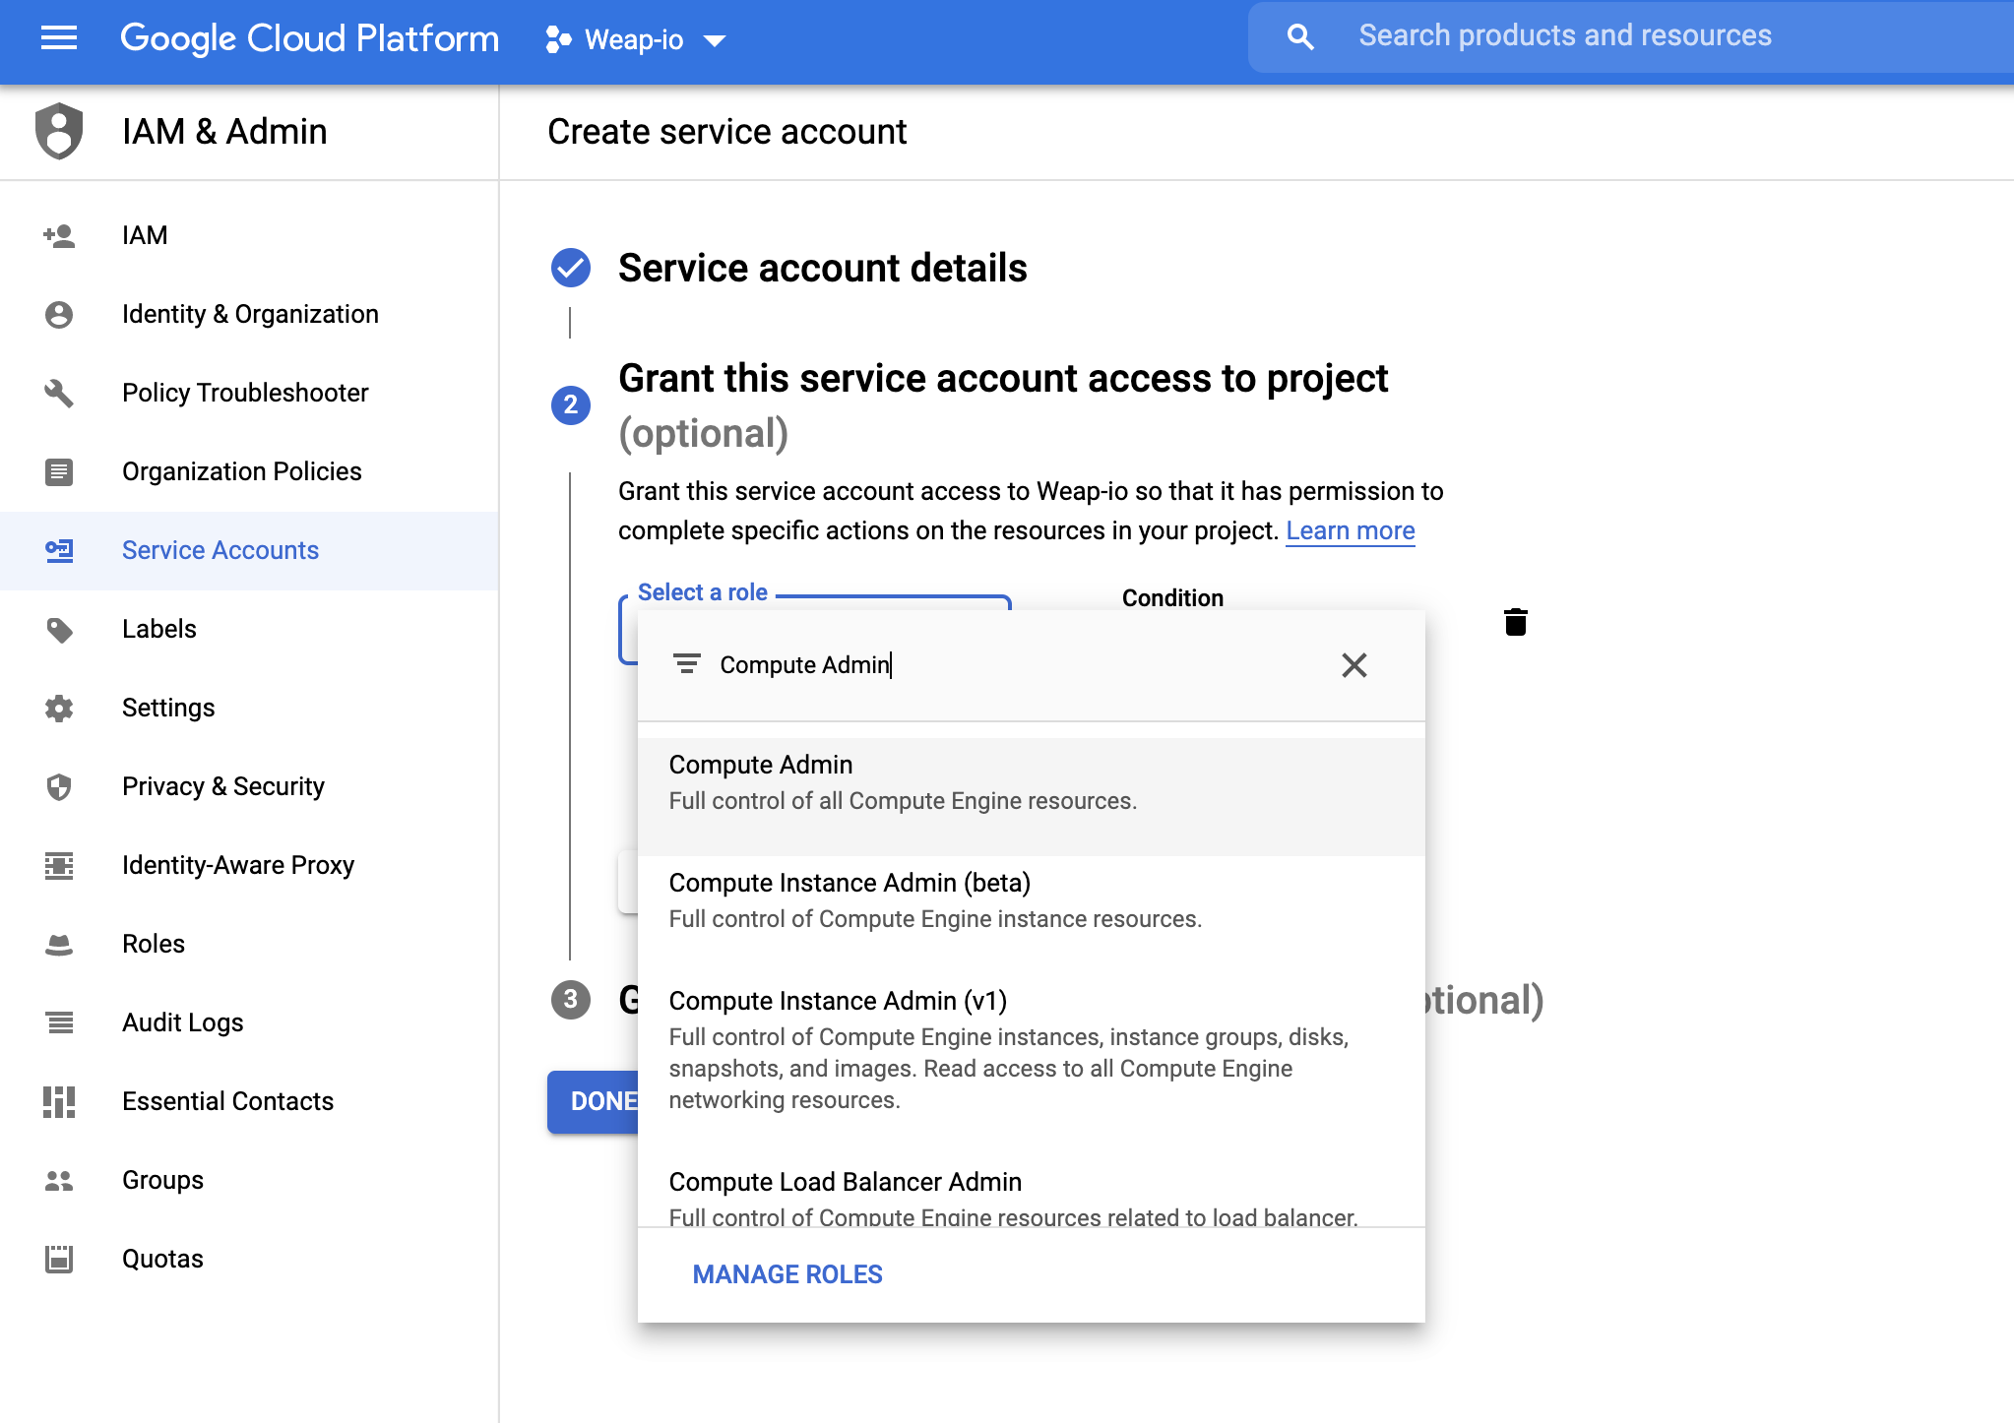Click the Groups people icon
Image resolution: width=2014 pixels, height=1423 pixels.
[59, 1180]
